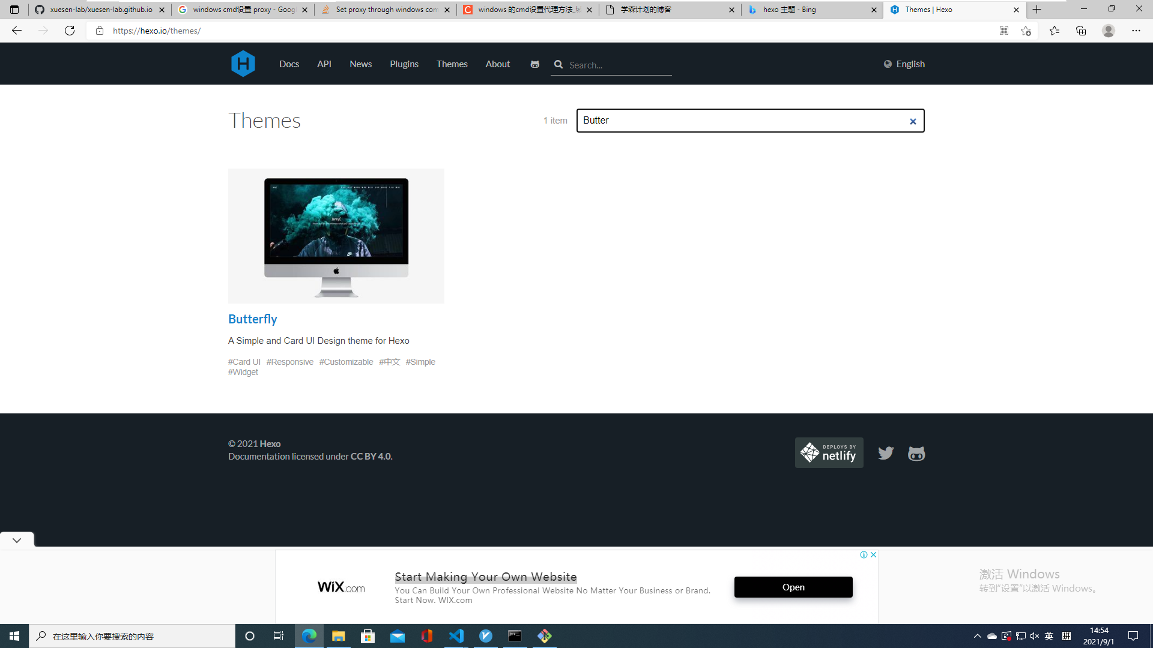The height and width of the screenshot is (648, 1153).
Task: Expand the Plugins navigation menu
Action: point(405,63)
